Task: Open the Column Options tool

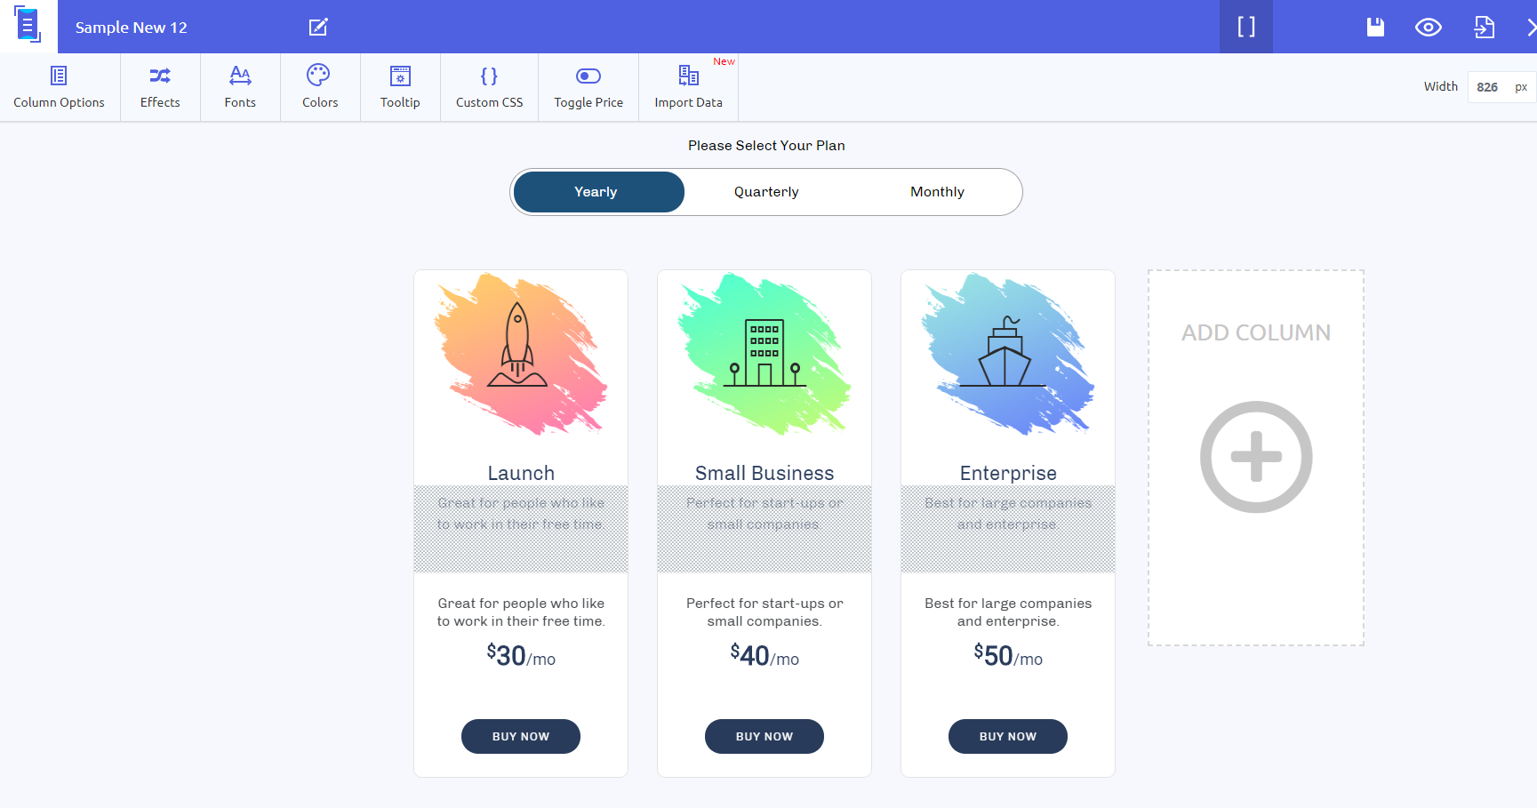Action: 59,87
